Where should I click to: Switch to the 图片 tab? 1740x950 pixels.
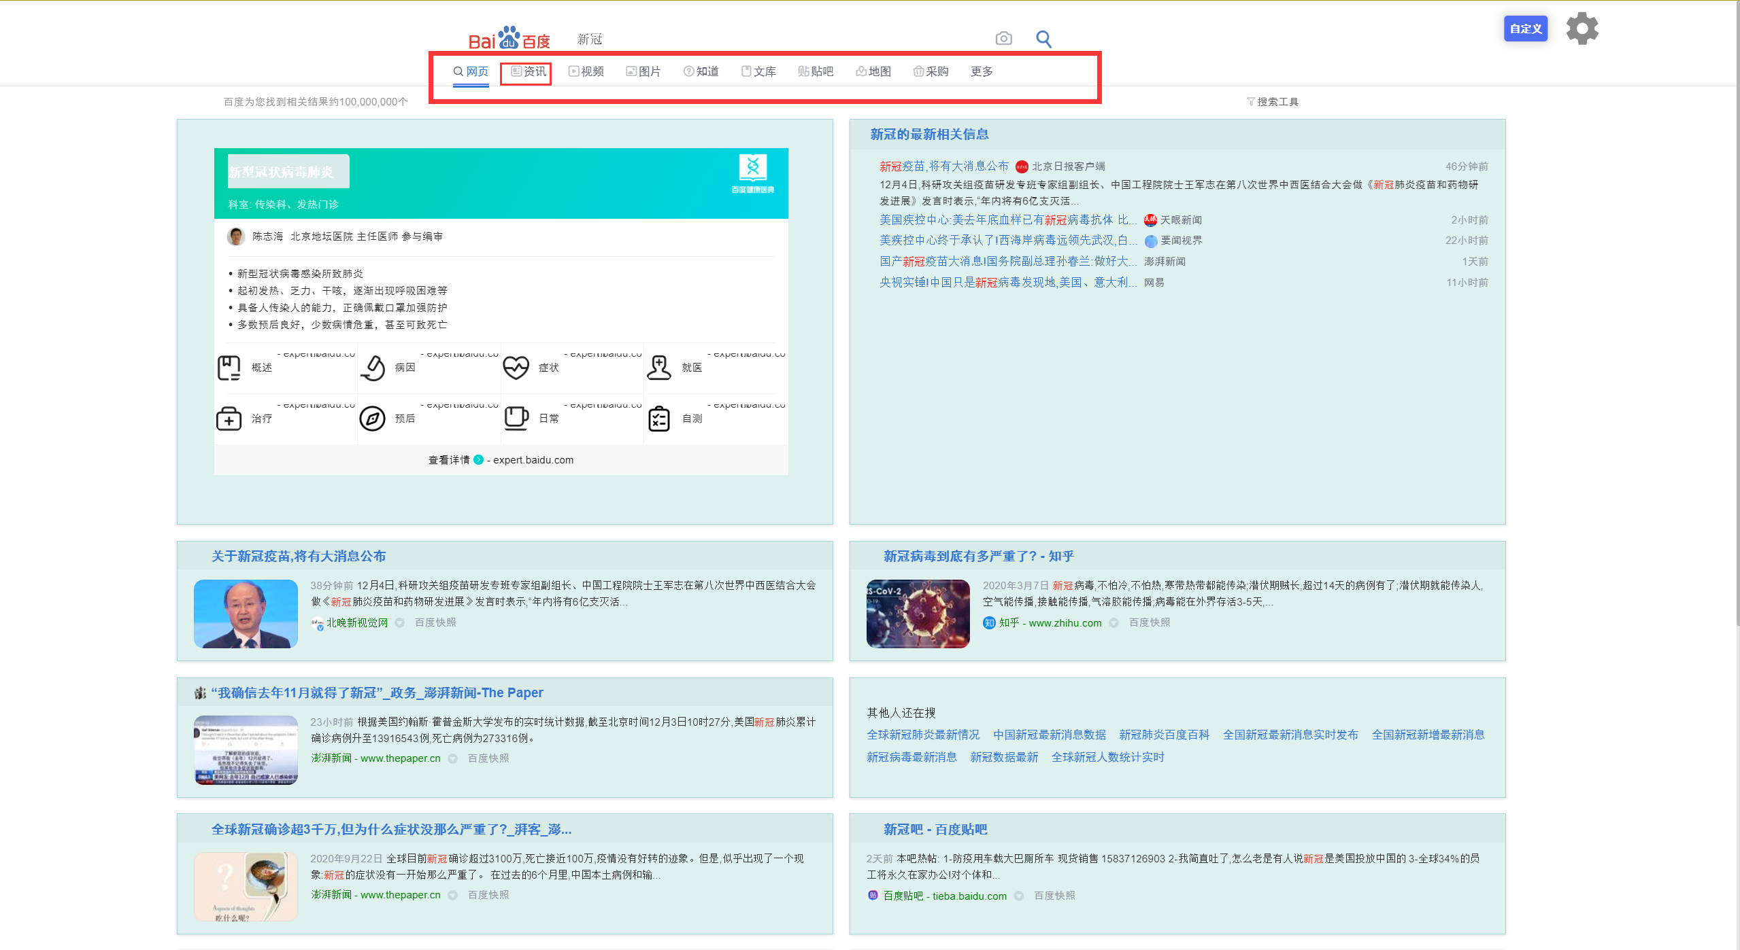[643, 71]
